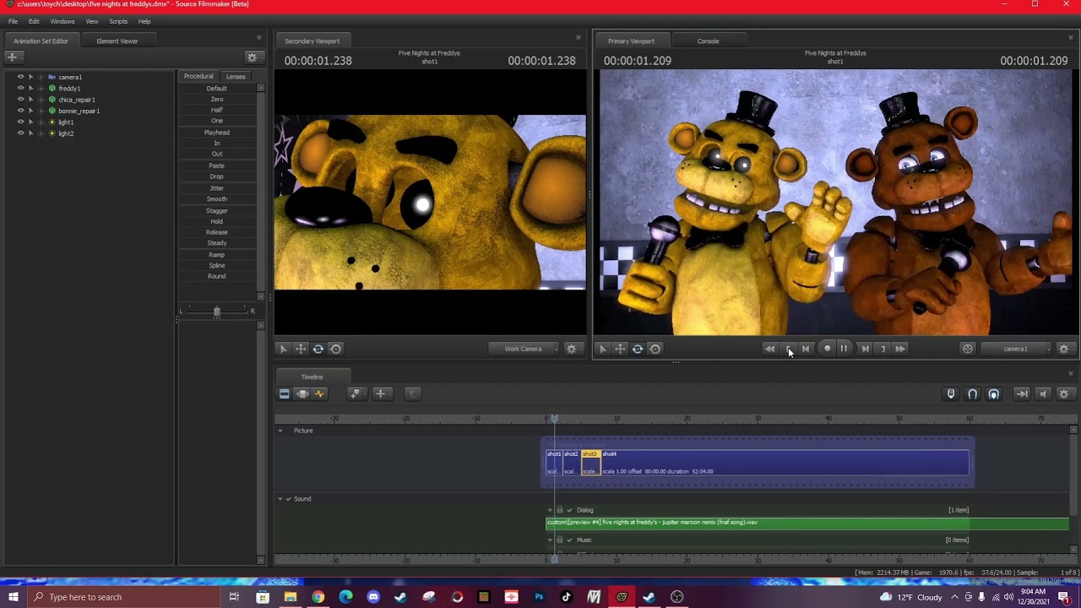Switch to the Element Viewer tab
The height and width of the screenshot is (608, 1081).
[x=117, y=41]
